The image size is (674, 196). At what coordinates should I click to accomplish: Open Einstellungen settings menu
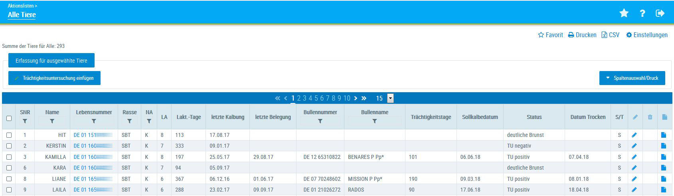[646, 35]
